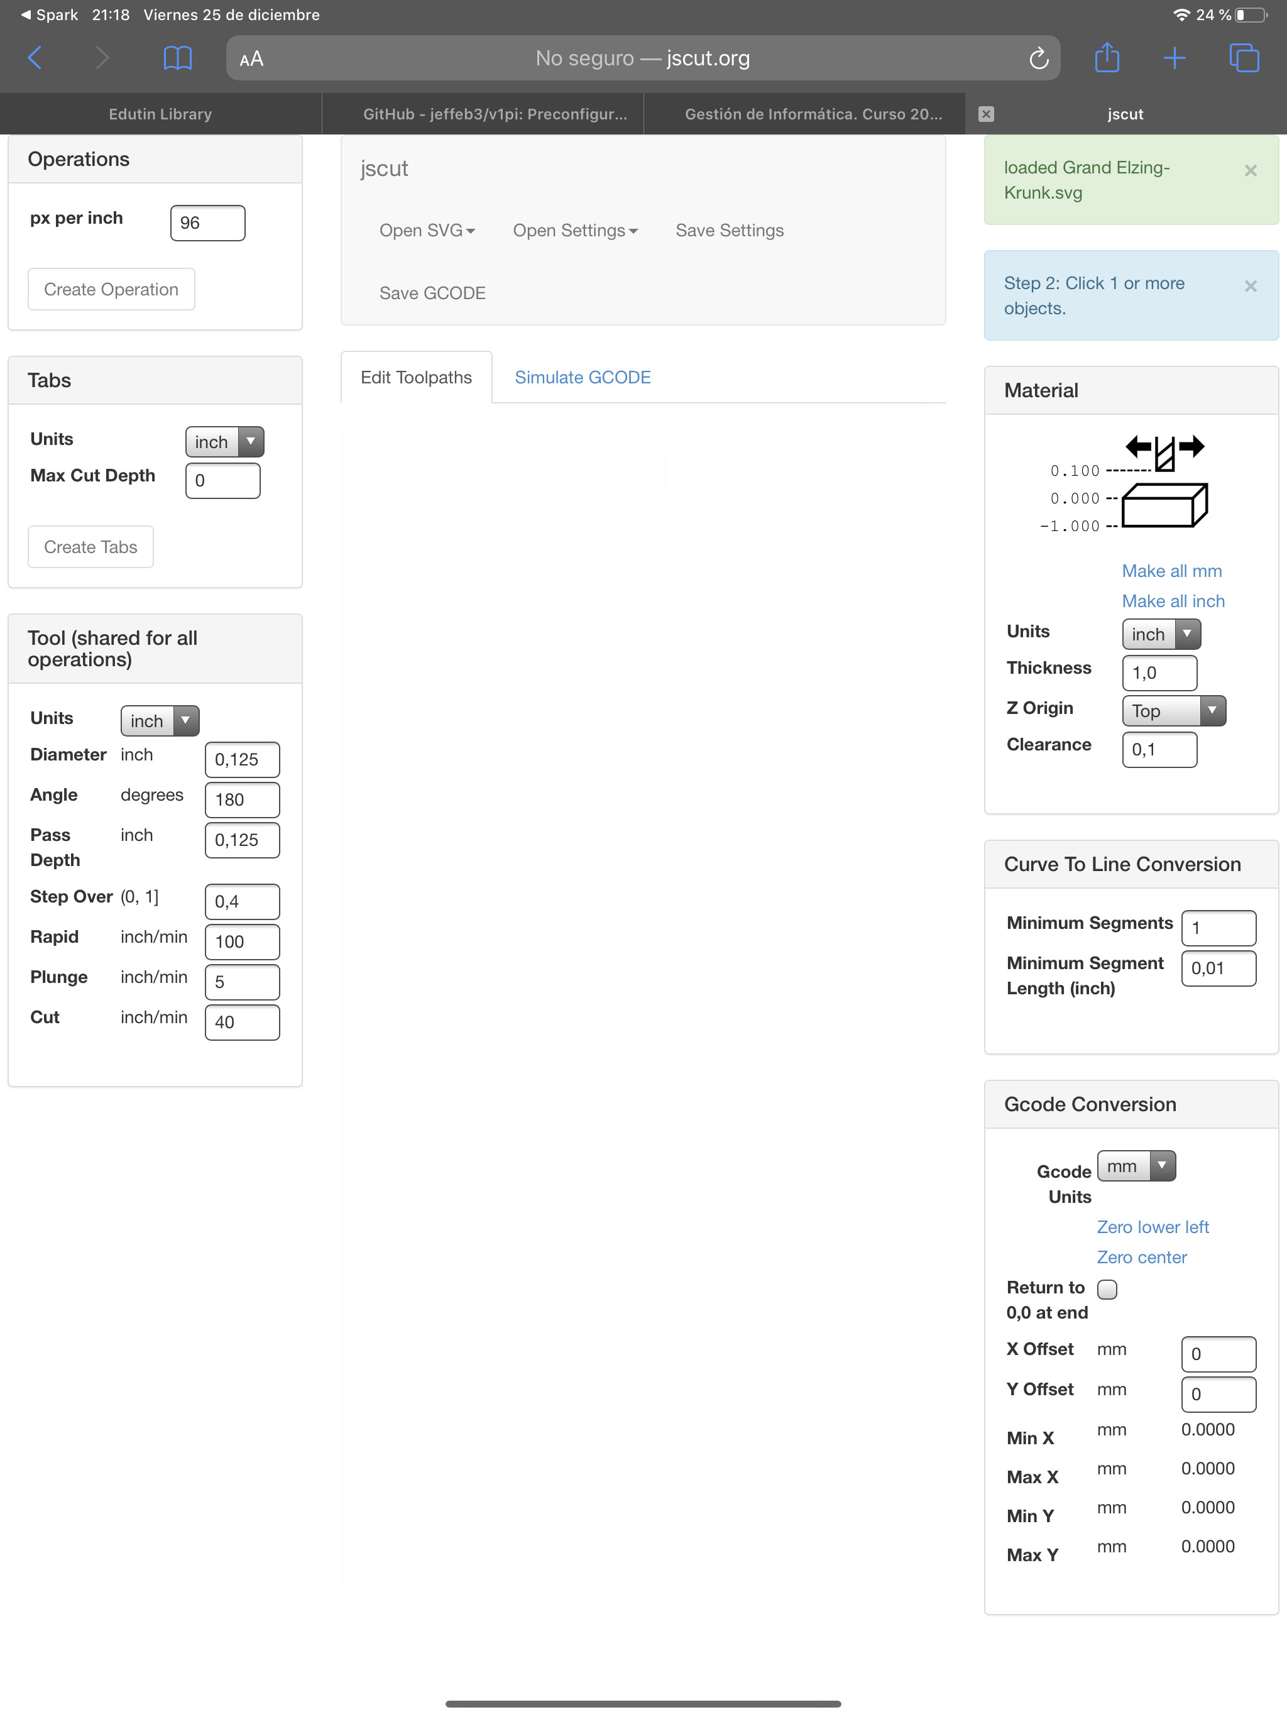The width and height of the screenshot is (1287, 1717).
Task: Reload the jscut.org page
Action: [x=1039, y=58]
